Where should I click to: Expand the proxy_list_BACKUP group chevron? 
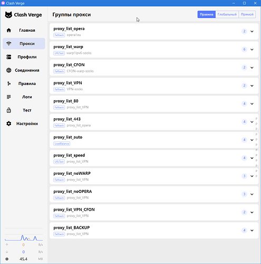[252, 230]
